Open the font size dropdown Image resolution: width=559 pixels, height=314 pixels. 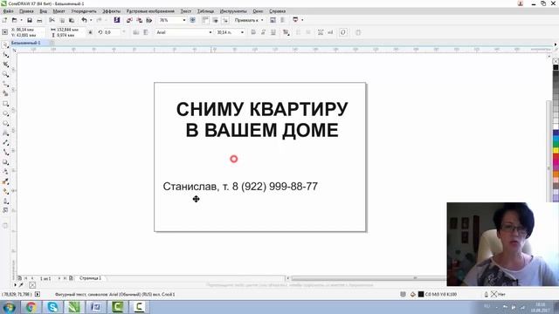coord(242,32)
